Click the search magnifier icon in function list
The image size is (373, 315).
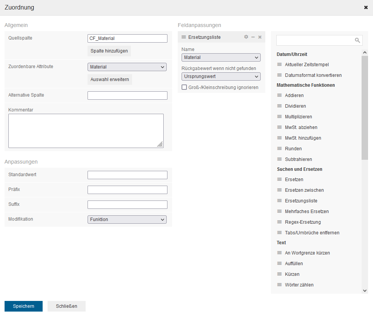pos(357,40)
